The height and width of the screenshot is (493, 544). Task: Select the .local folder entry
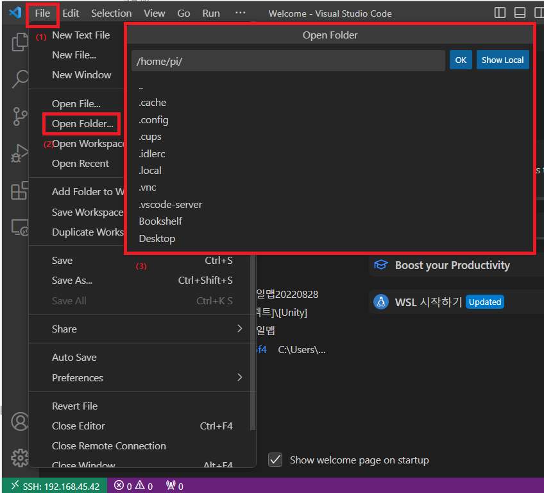(330, 171)
